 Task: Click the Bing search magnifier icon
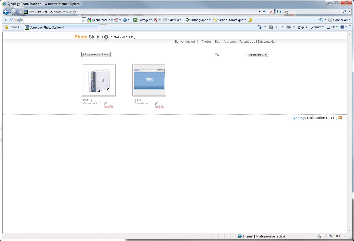point(344,12)
